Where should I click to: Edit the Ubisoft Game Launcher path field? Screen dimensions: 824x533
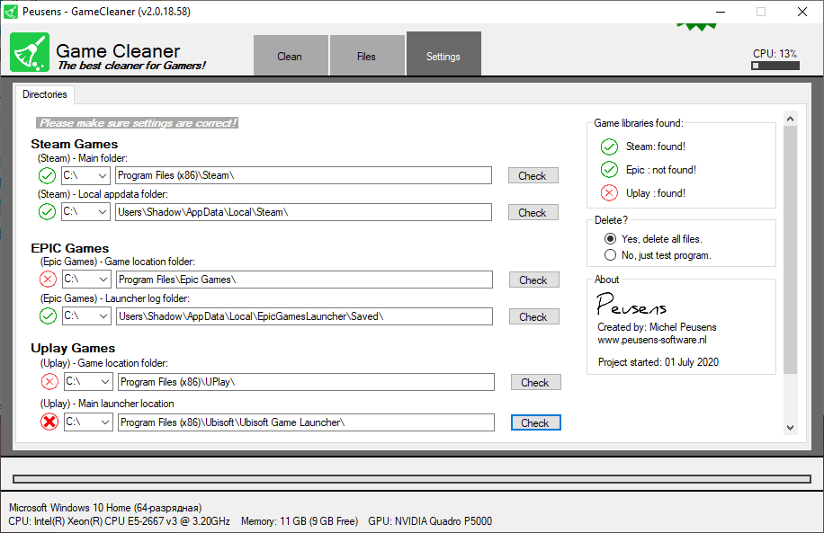click(306, 422)
